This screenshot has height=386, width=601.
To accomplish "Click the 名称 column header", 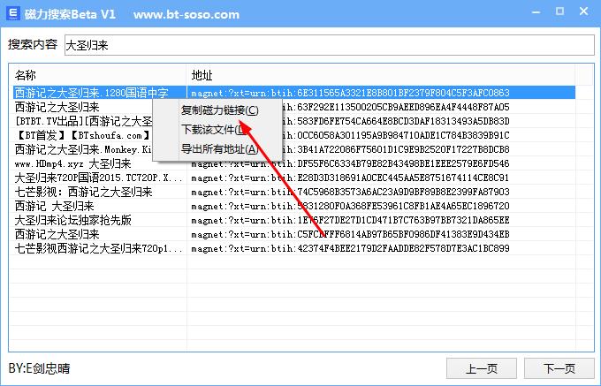I will tap(97, 75).
